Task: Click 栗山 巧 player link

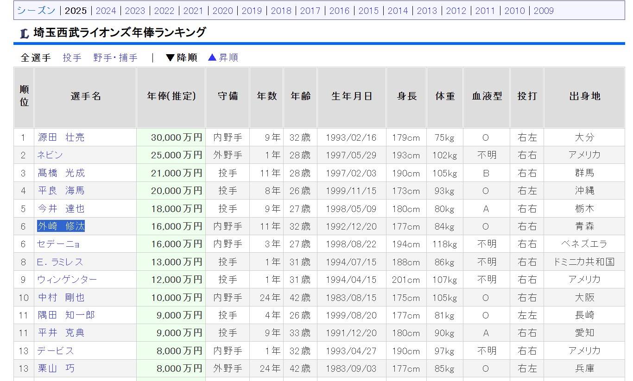Action: [x=56, y=369]
